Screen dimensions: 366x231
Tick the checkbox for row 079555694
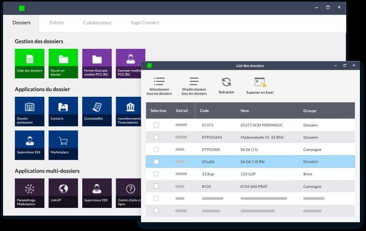[156, 137]
